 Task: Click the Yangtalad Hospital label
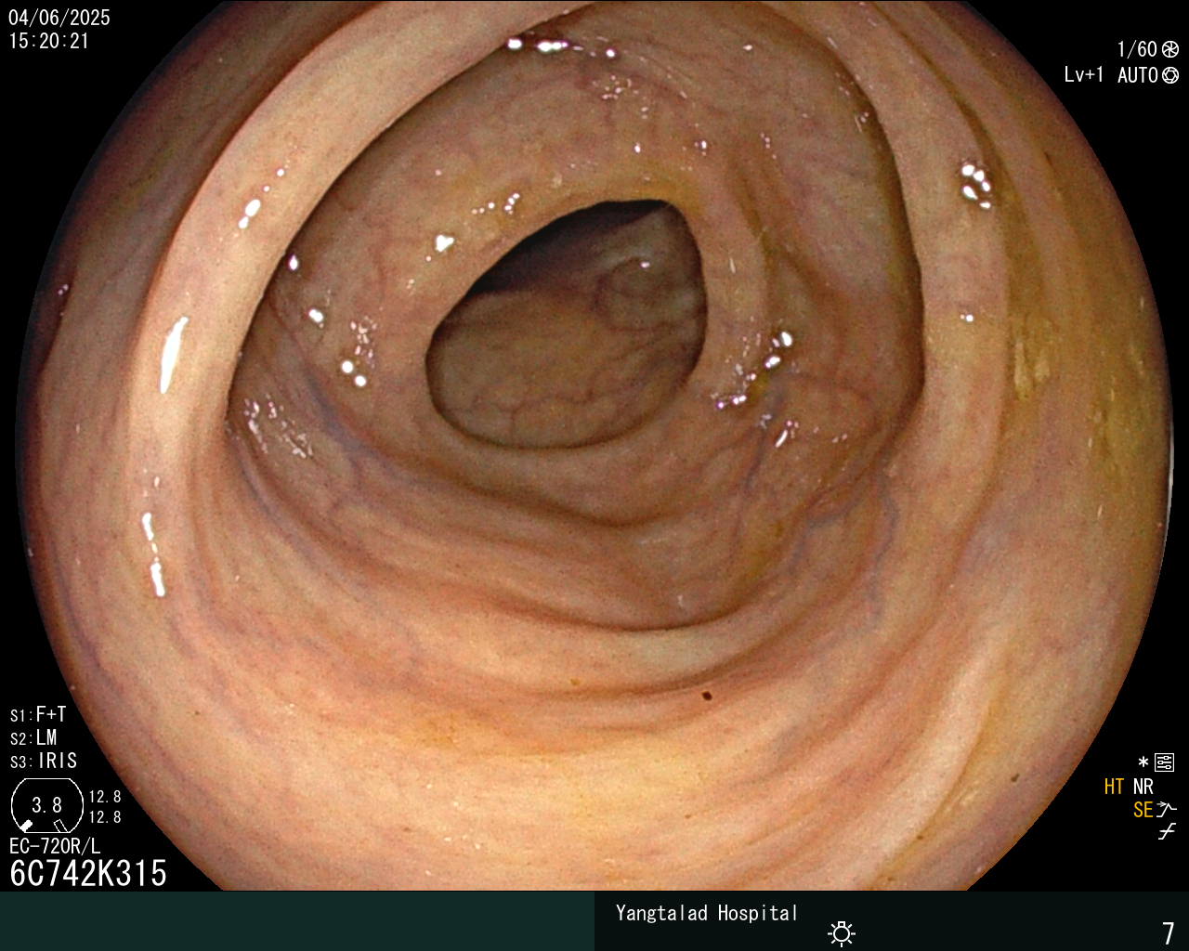707,913
